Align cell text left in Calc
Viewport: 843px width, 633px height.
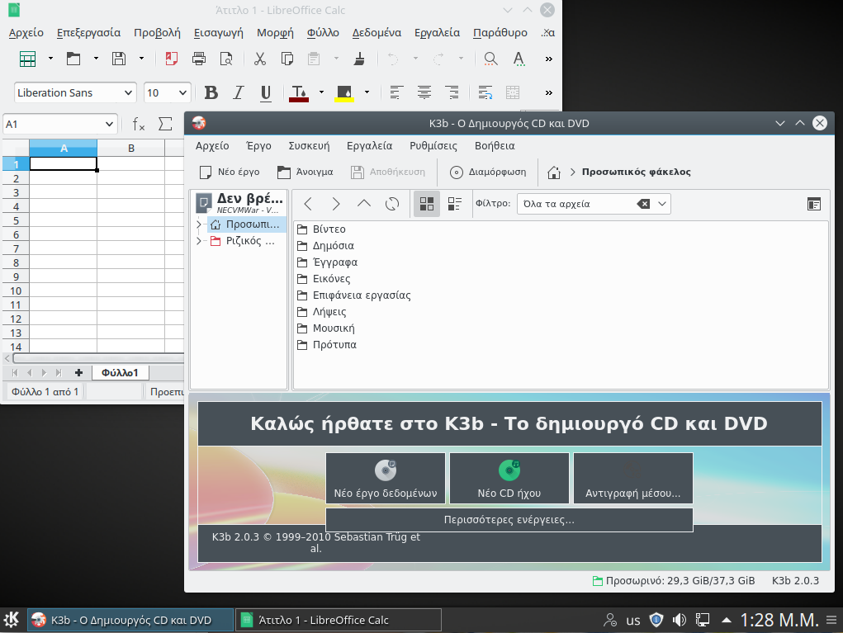(x=396, y=93)
